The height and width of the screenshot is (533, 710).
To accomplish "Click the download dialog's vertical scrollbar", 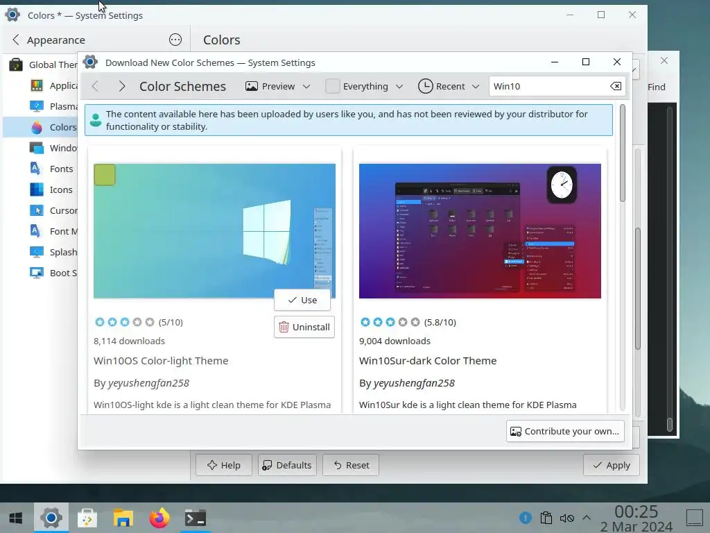I will (622, 153).
